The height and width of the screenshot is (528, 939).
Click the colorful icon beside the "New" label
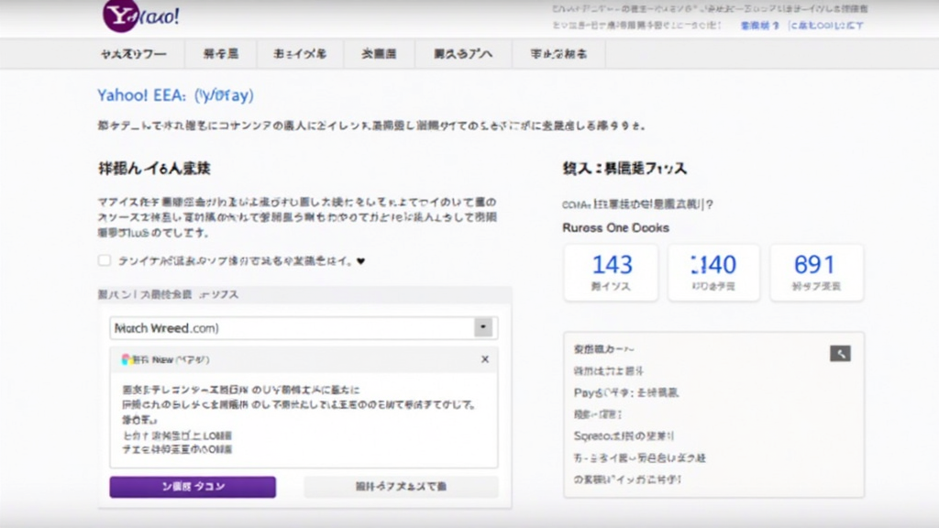(x=127, y=360)
